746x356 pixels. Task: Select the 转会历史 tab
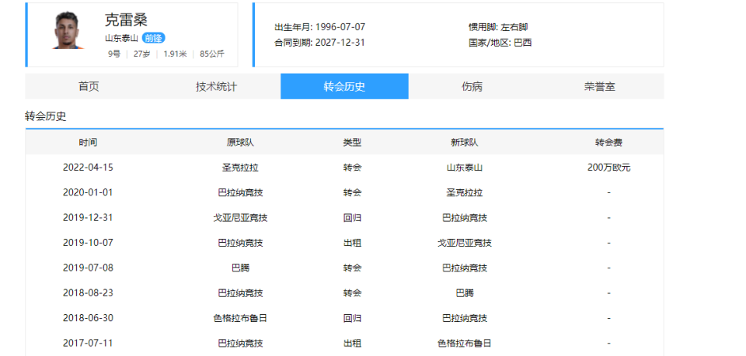tap(344, 87)
